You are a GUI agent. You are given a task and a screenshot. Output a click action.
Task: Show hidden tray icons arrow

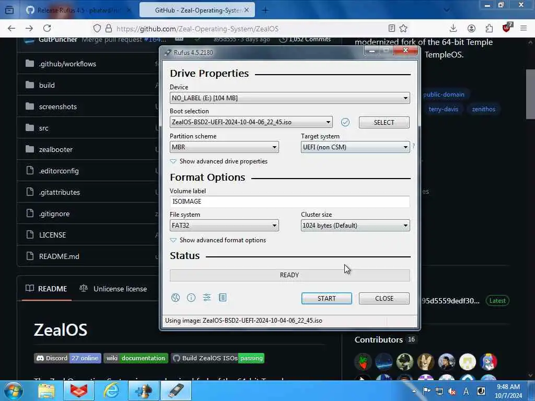pyautogui.click(x=414, y=392)
